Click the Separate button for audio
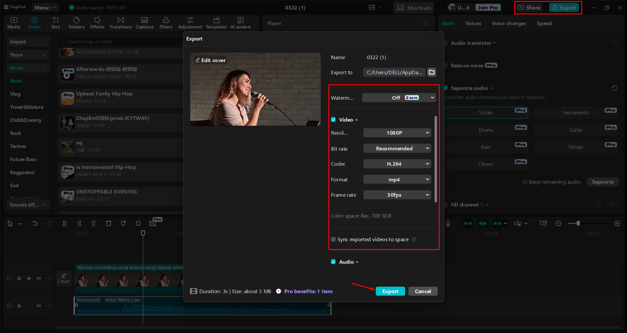This screenshot has width=627, height=333. (x=602, y=182)
